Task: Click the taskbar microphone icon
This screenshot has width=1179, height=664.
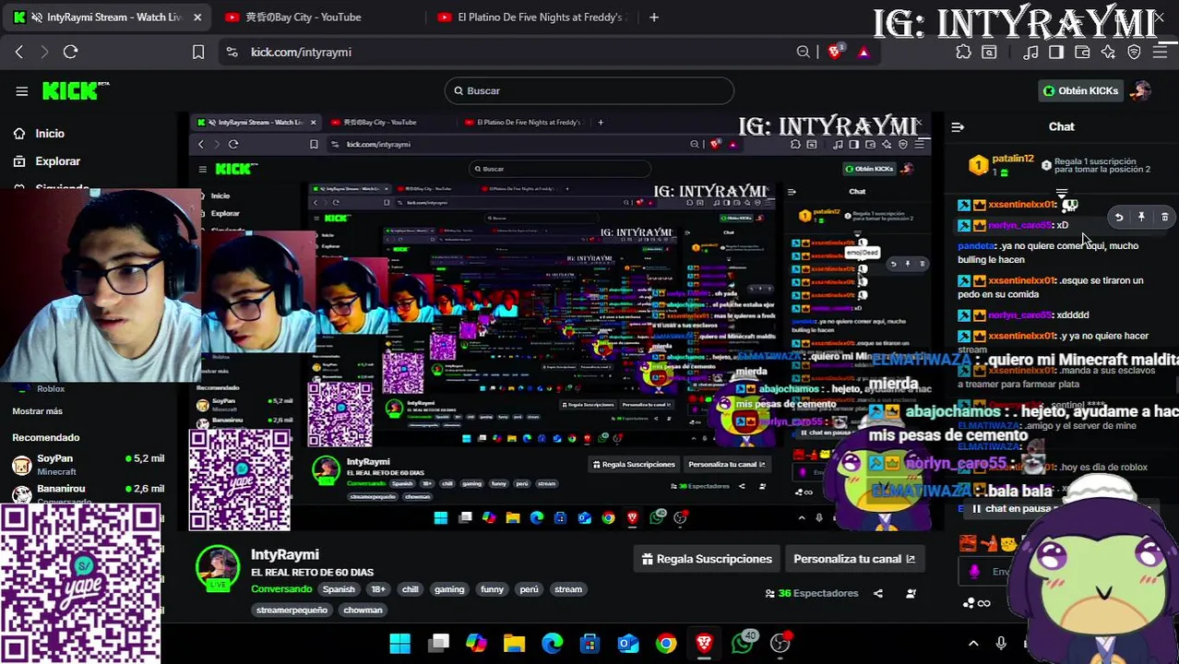Action: click(1001, 644)
